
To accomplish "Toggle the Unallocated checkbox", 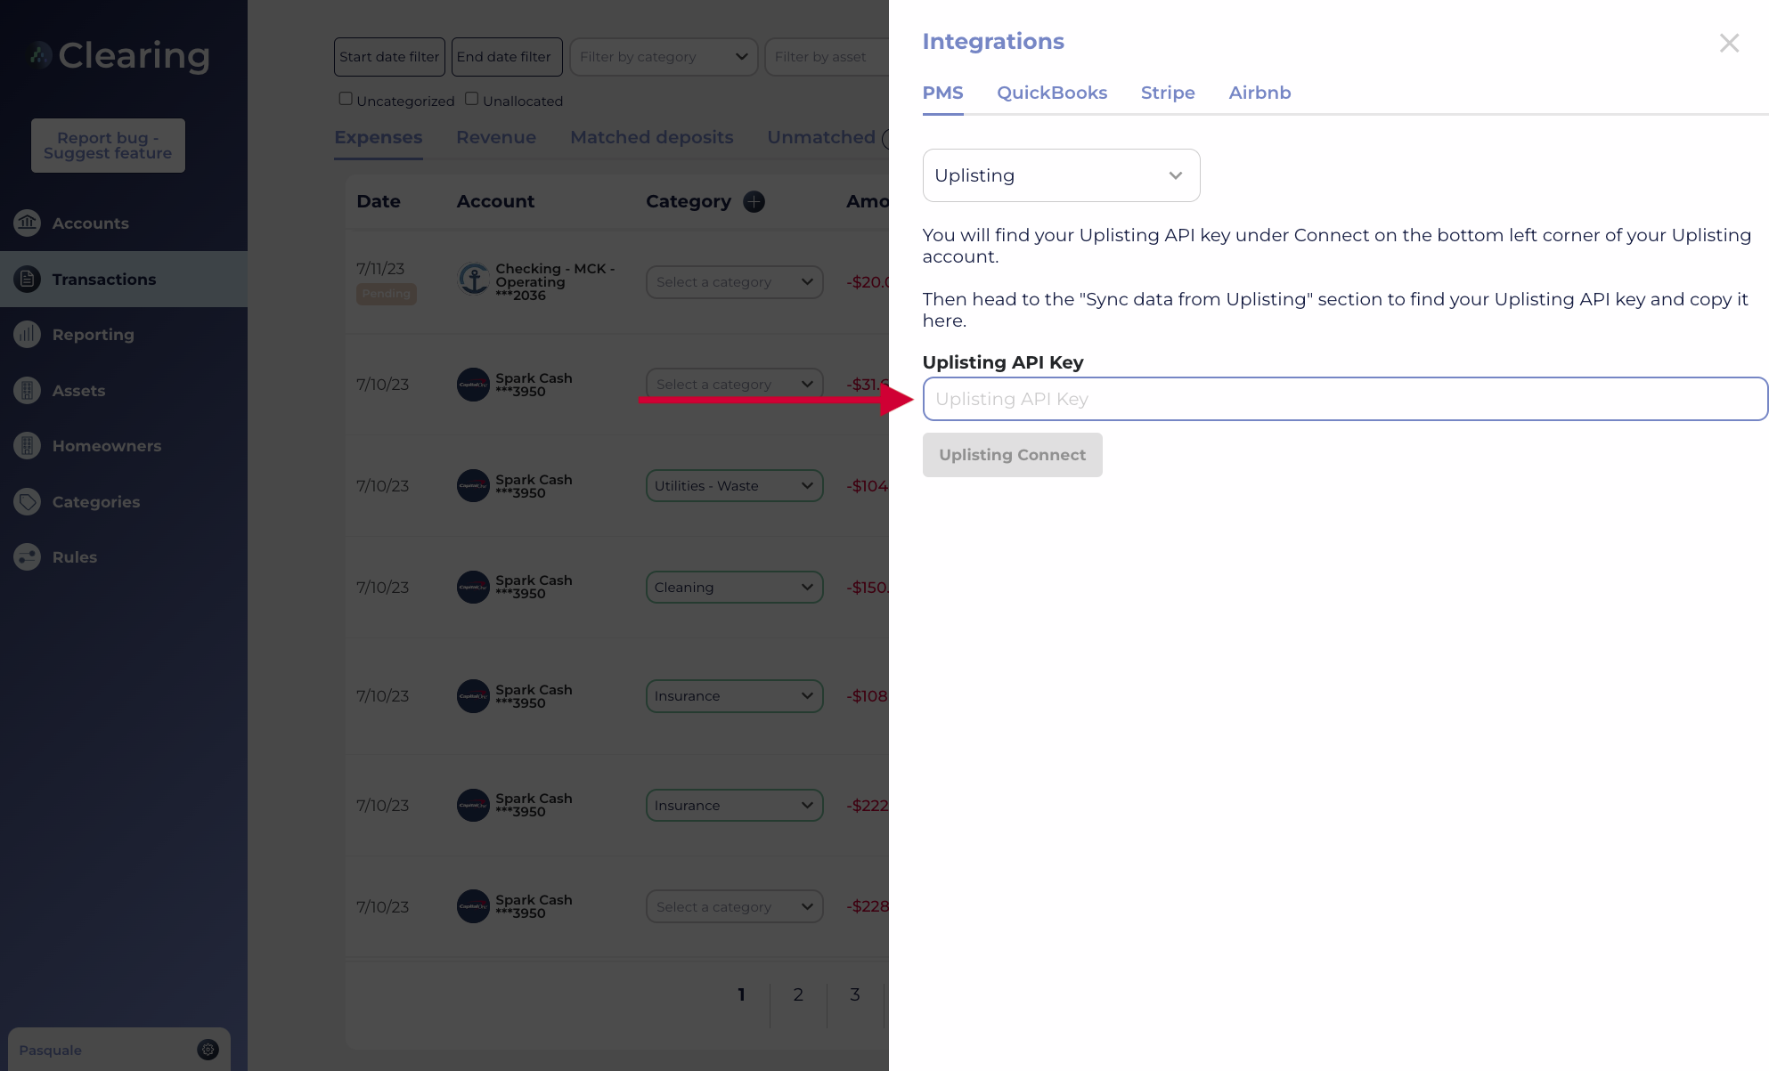I will (x=472, y=99).
